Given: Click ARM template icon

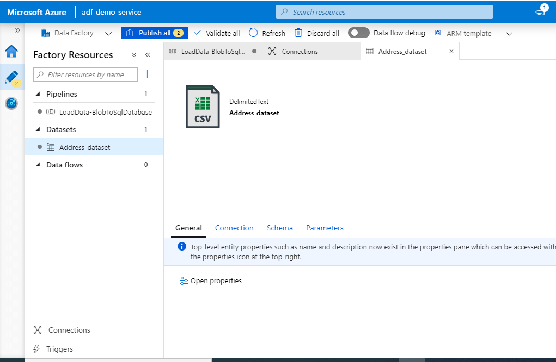Looking at the screenshot, I should [x=438, y=33].
